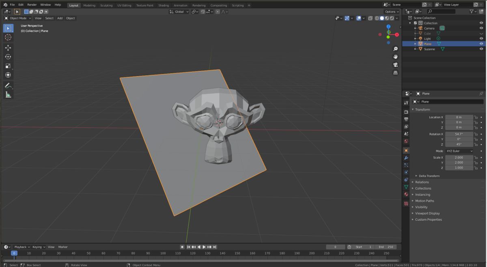Open the Modifiers wrench tab

[406, 158]
